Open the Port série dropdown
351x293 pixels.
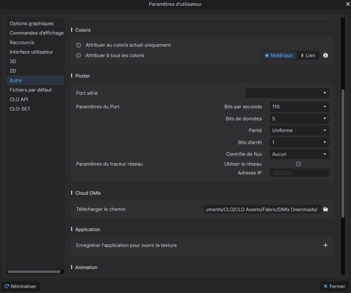coord(287,93)
